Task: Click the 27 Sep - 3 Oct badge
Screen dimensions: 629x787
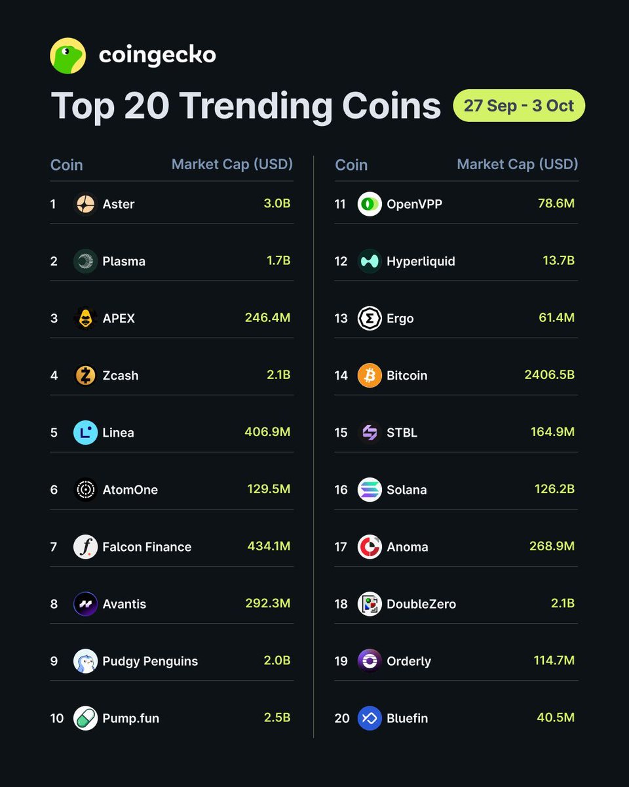Action: point(519,106)
